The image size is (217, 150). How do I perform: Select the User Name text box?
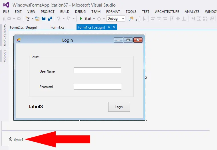point(98,70)
